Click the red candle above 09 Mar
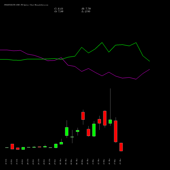The height and width of the screenshot is (170, 170). tap(83, 116)
